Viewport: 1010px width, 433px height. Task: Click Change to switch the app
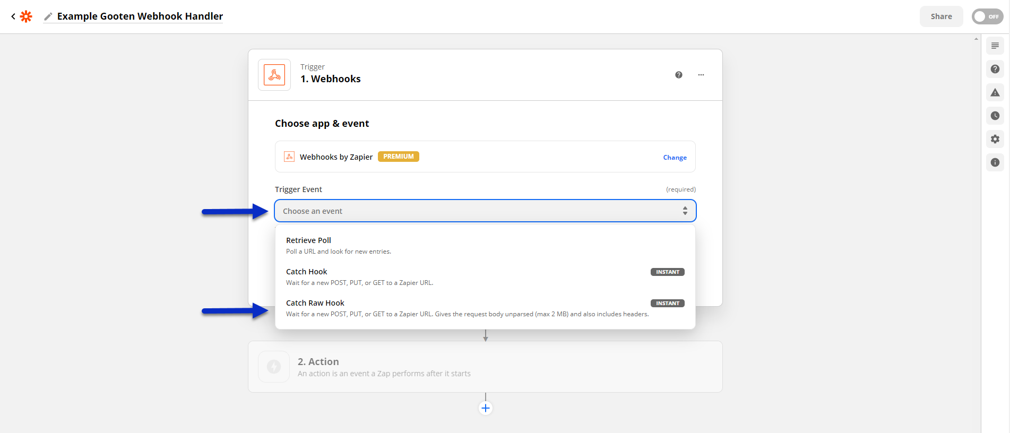coord(675,158)
